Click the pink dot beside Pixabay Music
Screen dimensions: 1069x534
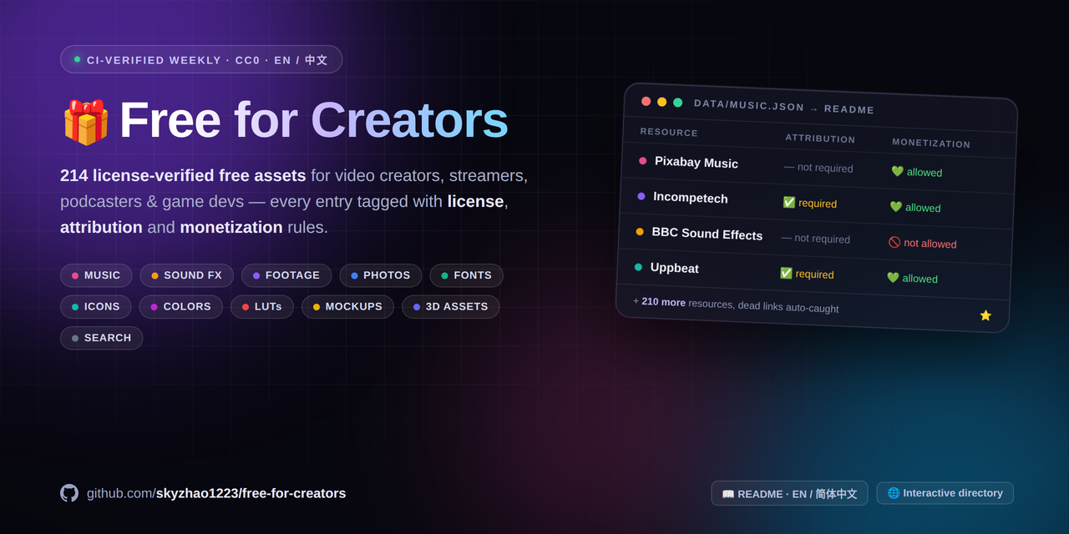[x=643, y=160]
